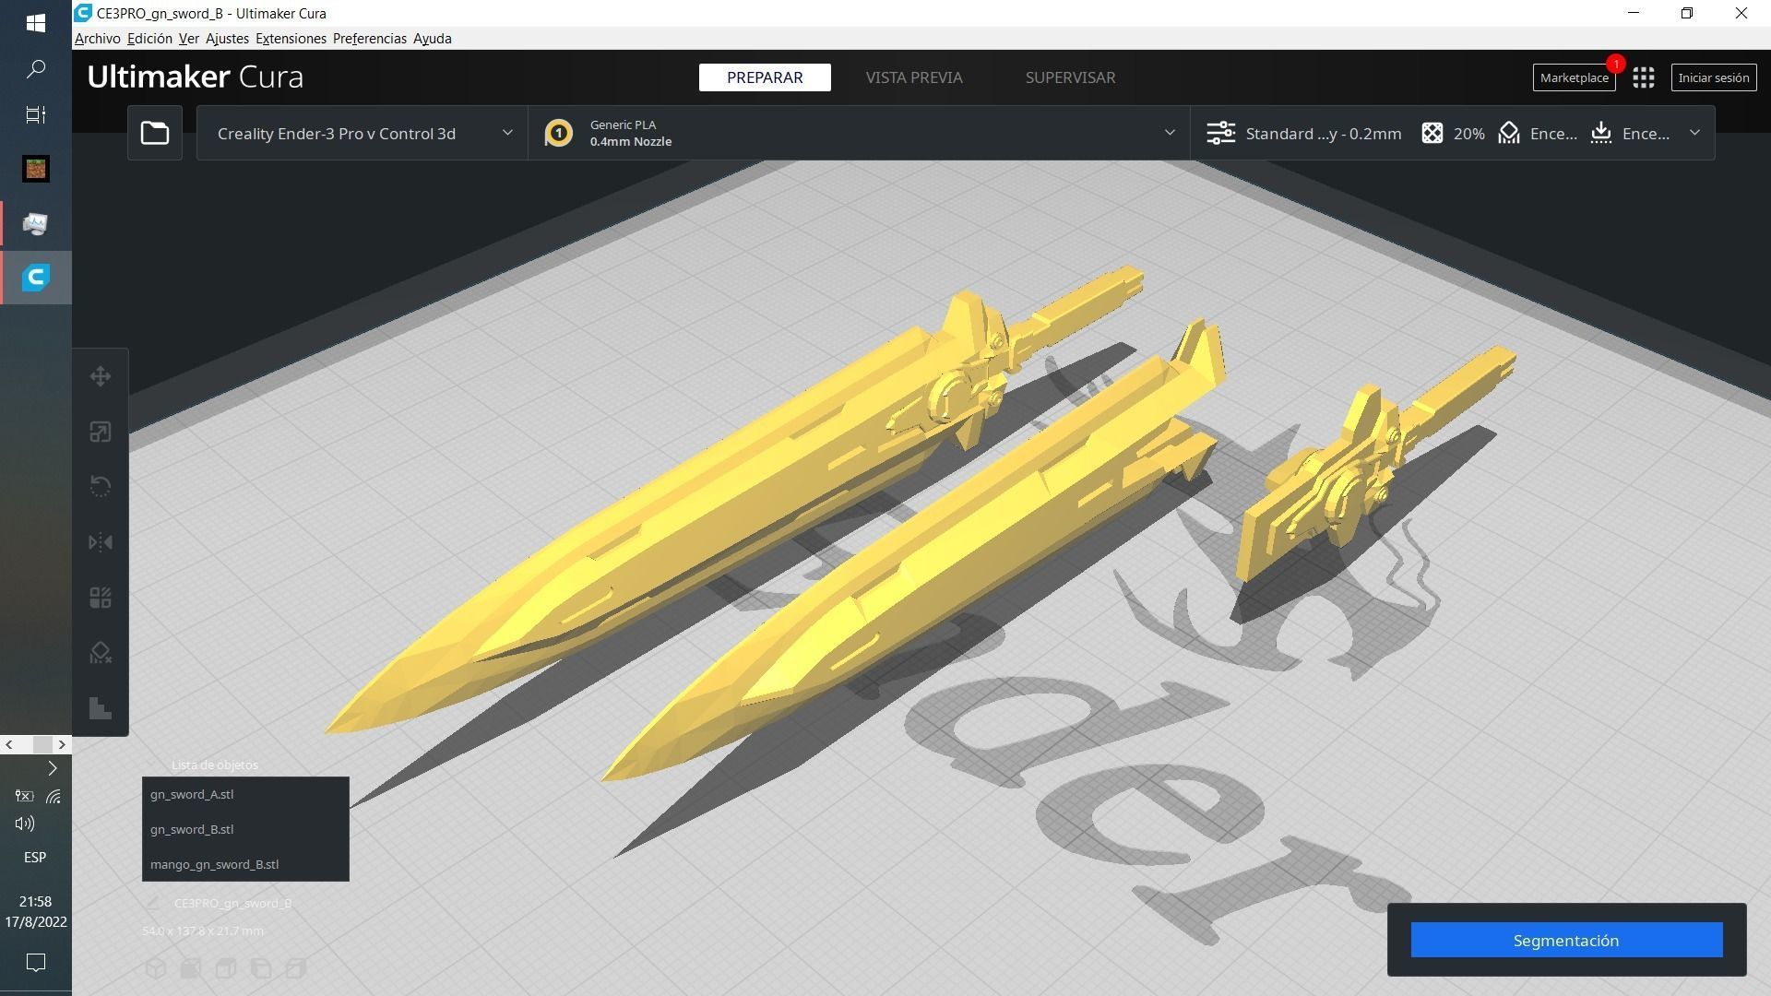
Task: Open the Marketplace
Action: [x=1574, y=77]
